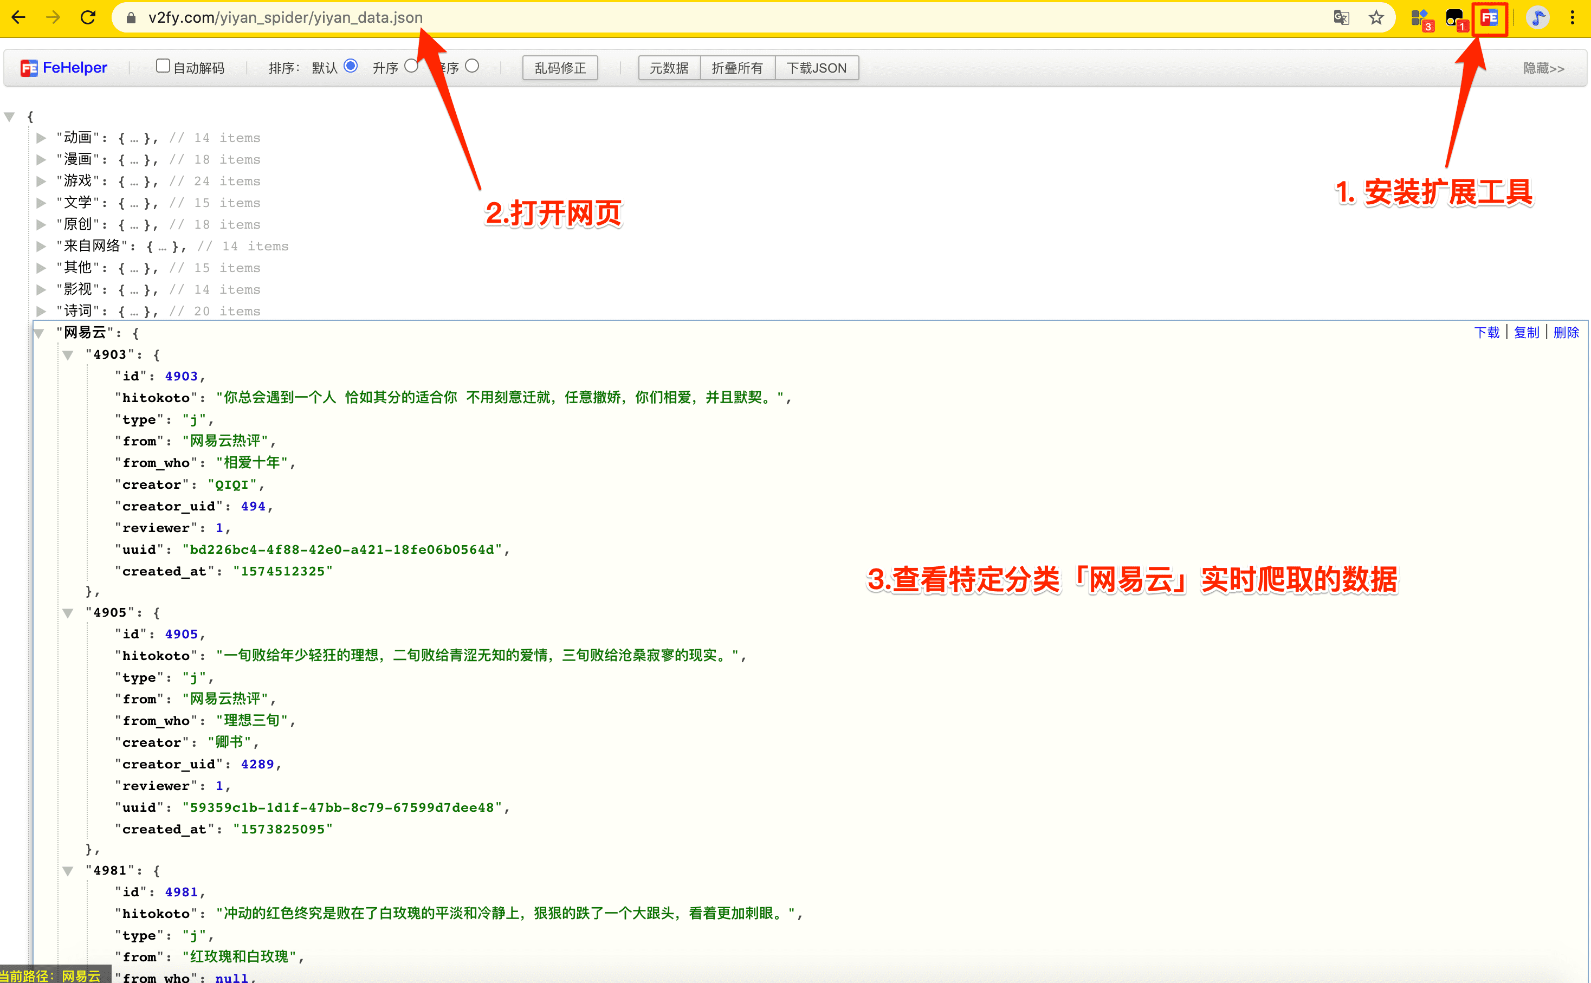Click the creator_uid value 4289
This screenshot has width=1591, height=983.
pos(257,765)
